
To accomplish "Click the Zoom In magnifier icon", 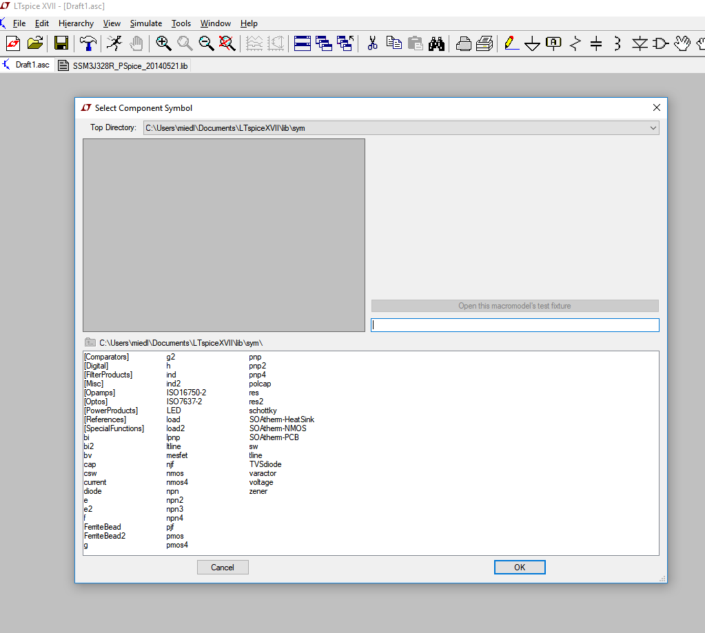I will [x=163, y=43].
